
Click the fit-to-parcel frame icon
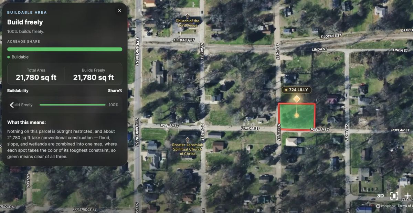point(394,196)
